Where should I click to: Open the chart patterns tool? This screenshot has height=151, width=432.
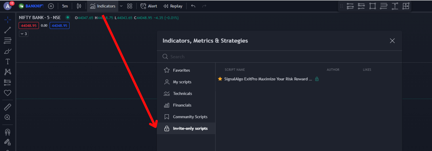(x=8, y=72)
